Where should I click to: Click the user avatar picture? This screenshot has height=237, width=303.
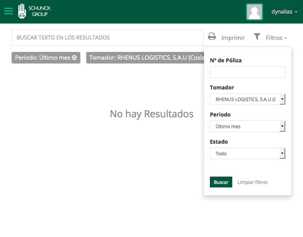pos(254,12)
